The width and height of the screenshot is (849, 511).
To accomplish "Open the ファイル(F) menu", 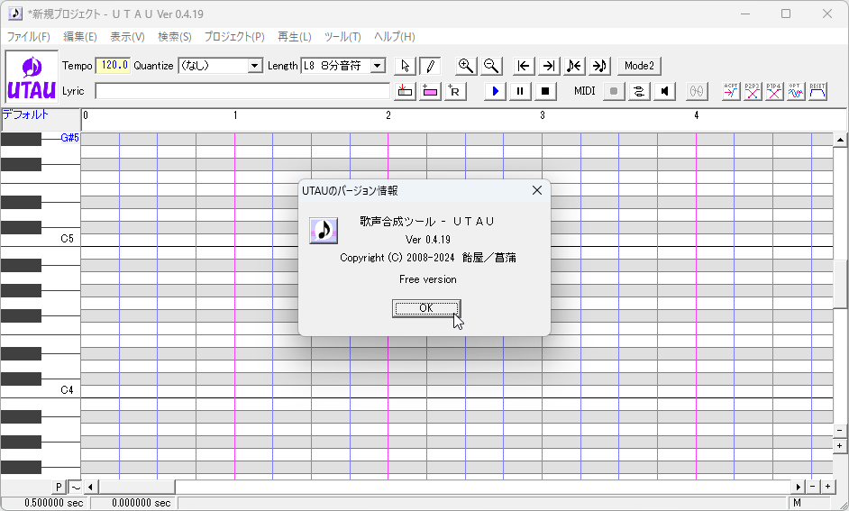I will (x=28, y=36).
